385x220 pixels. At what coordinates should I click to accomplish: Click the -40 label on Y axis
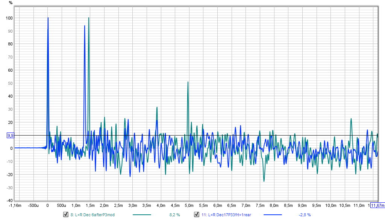coord(9,200)
